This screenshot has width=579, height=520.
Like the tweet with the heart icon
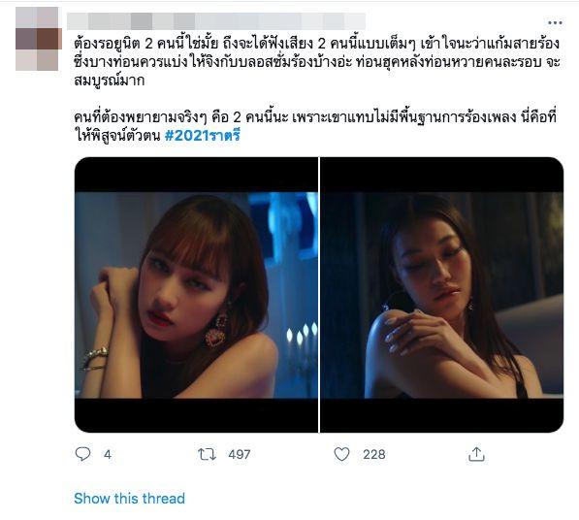[x=341, y=454]
